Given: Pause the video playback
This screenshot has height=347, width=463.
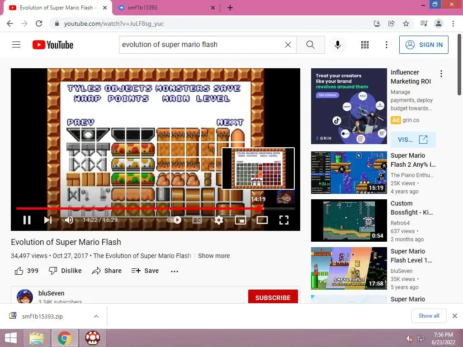Looking at the screenshot, I should coord(27,220).
